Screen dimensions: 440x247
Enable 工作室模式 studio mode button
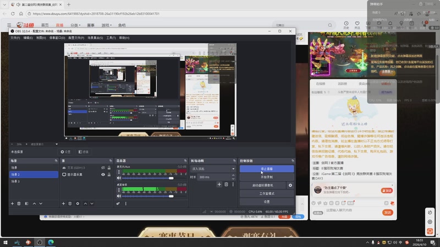(x=267, y=194)
